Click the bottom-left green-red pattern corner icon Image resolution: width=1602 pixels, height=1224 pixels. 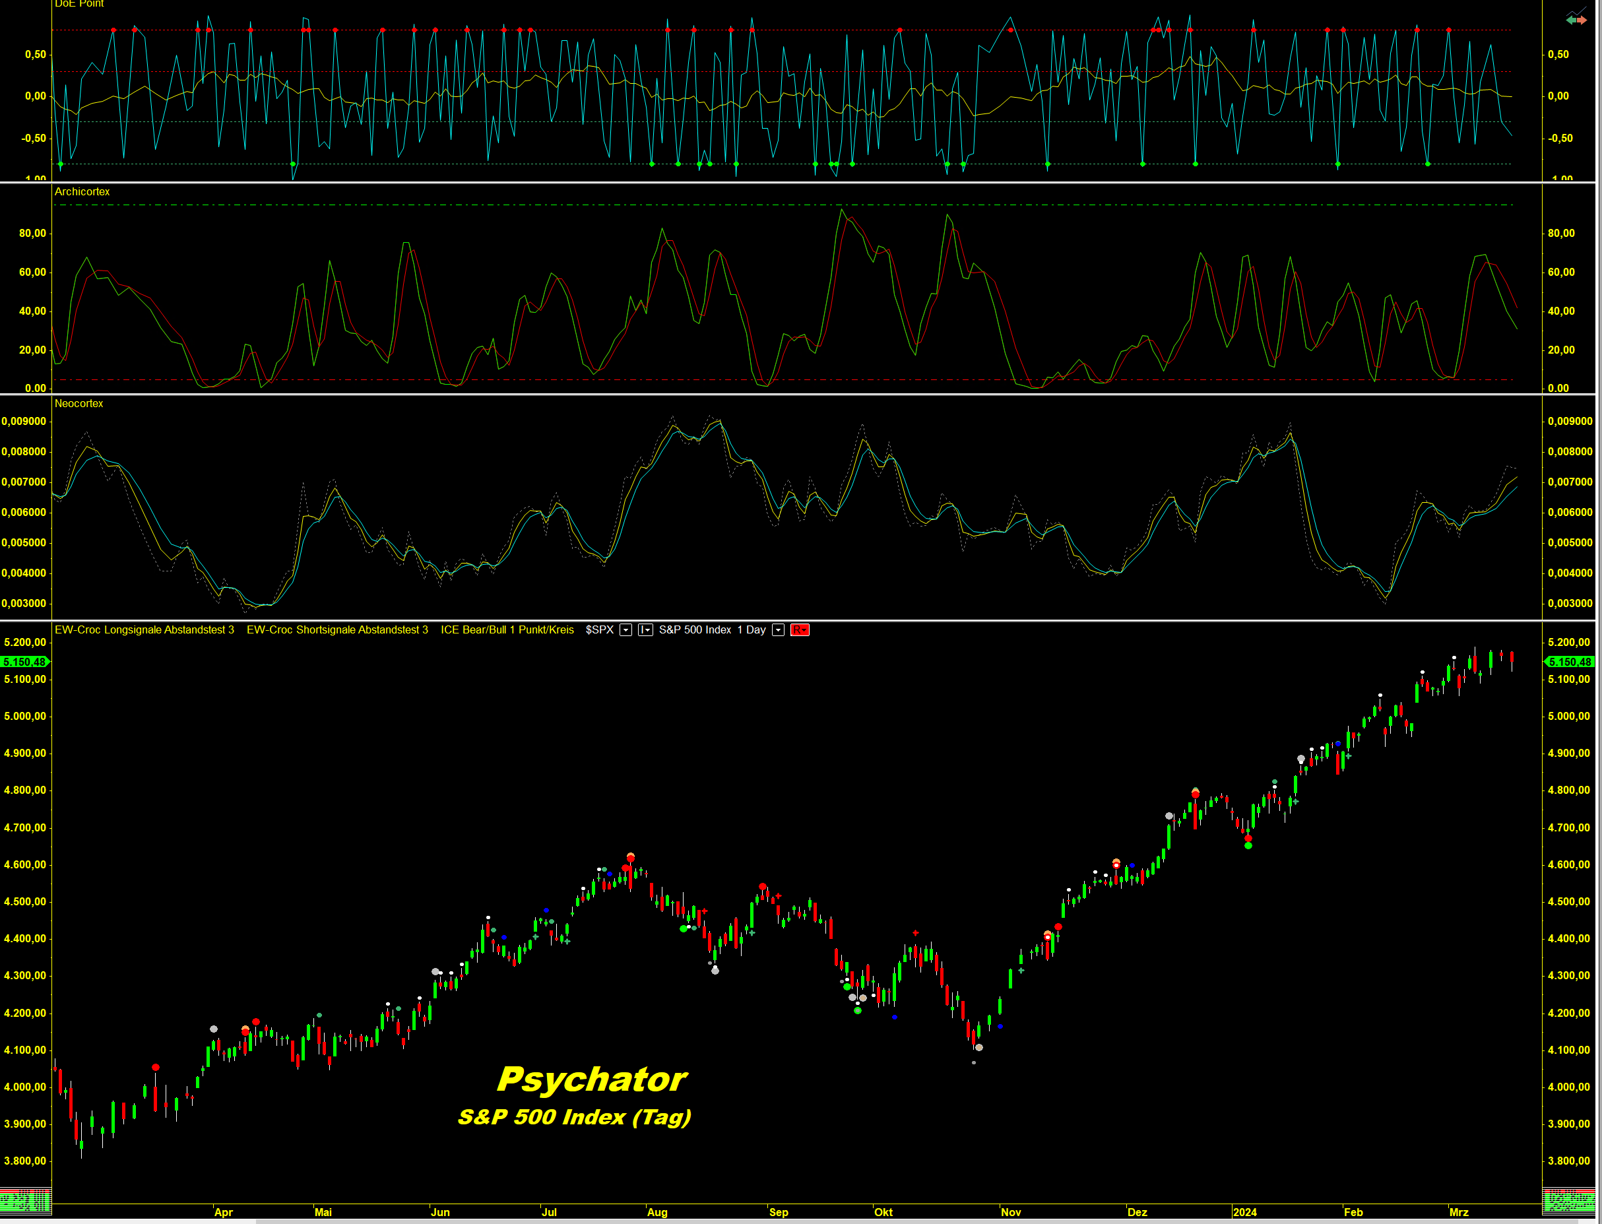pos(26,1201)
